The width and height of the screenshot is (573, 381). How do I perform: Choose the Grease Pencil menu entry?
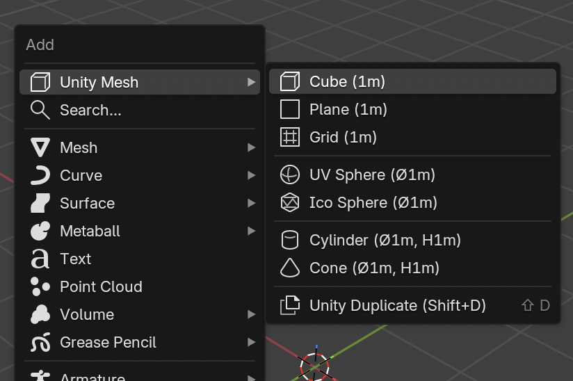140,342
